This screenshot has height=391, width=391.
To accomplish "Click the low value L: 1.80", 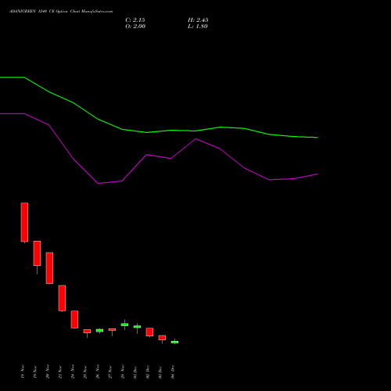I will (x=198, y=27).
